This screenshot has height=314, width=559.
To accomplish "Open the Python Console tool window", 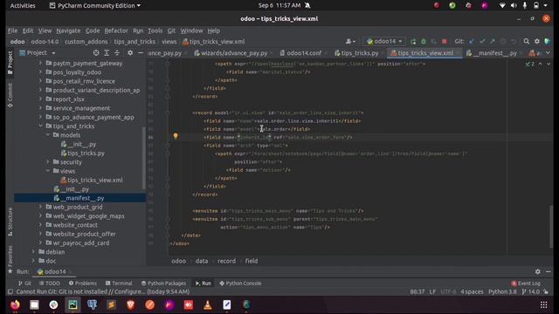I will pos(240,283).
